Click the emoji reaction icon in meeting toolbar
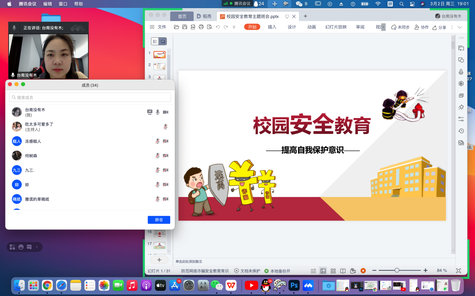This screenshot has width=475, height=296. [21, 247]
